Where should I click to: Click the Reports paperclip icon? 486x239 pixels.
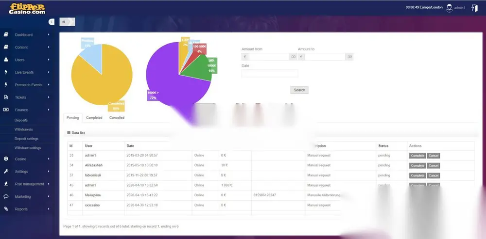[6, 208]
